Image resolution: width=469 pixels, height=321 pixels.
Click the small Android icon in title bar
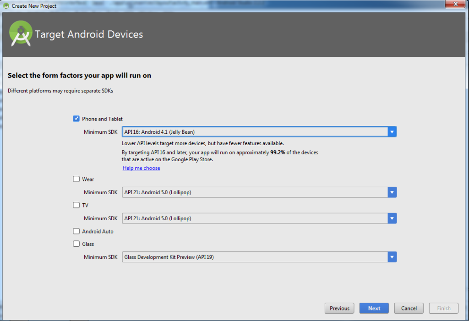[x=6, y=6]
